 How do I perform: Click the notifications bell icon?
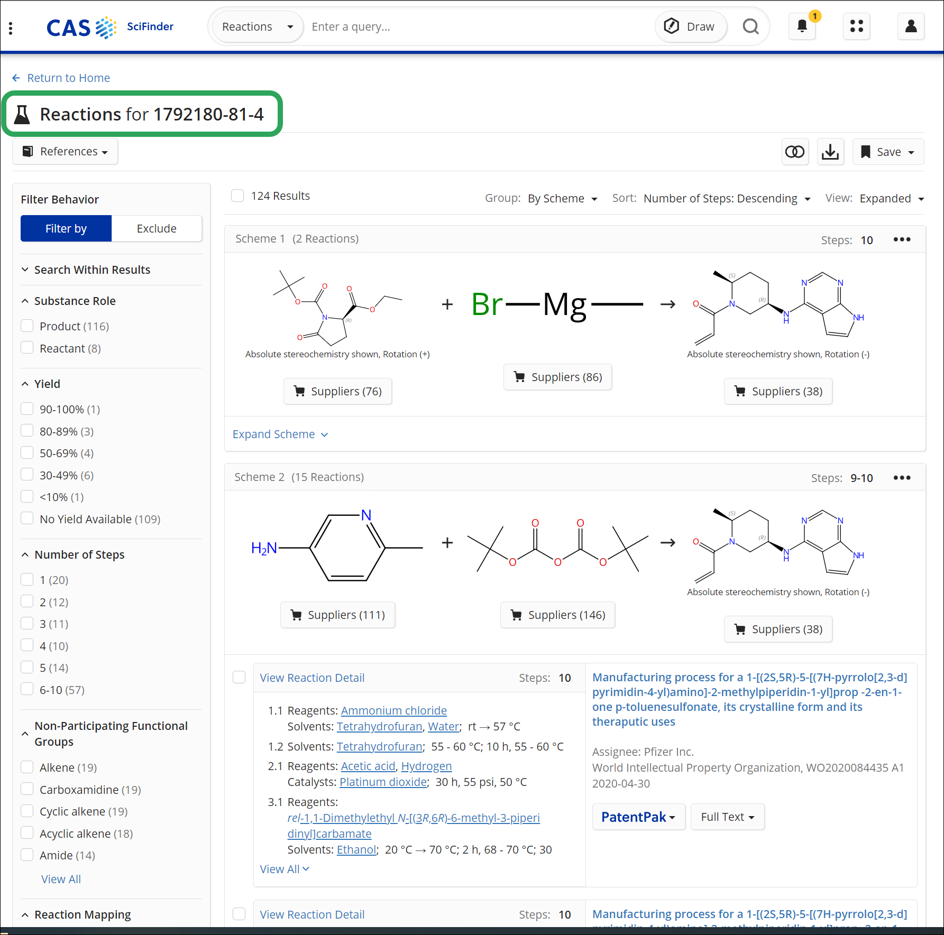coord(802,26)
